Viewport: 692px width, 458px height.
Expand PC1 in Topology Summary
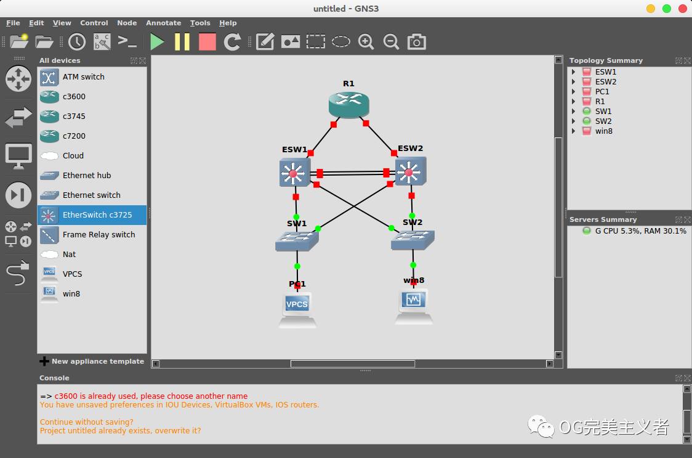[573, 91]
